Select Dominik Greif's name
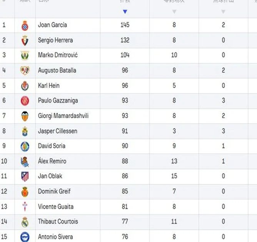 (x=54, y=191)
